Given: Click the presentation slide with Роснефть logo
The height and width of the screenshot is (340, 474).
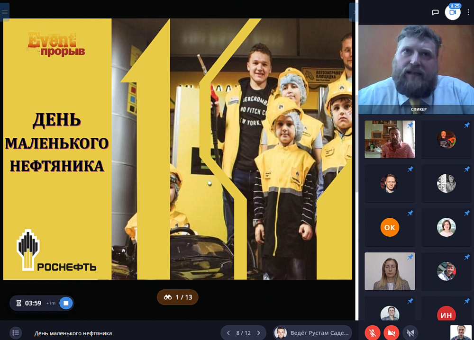Looking at the screenshot, I should click(x=177, y=149).
